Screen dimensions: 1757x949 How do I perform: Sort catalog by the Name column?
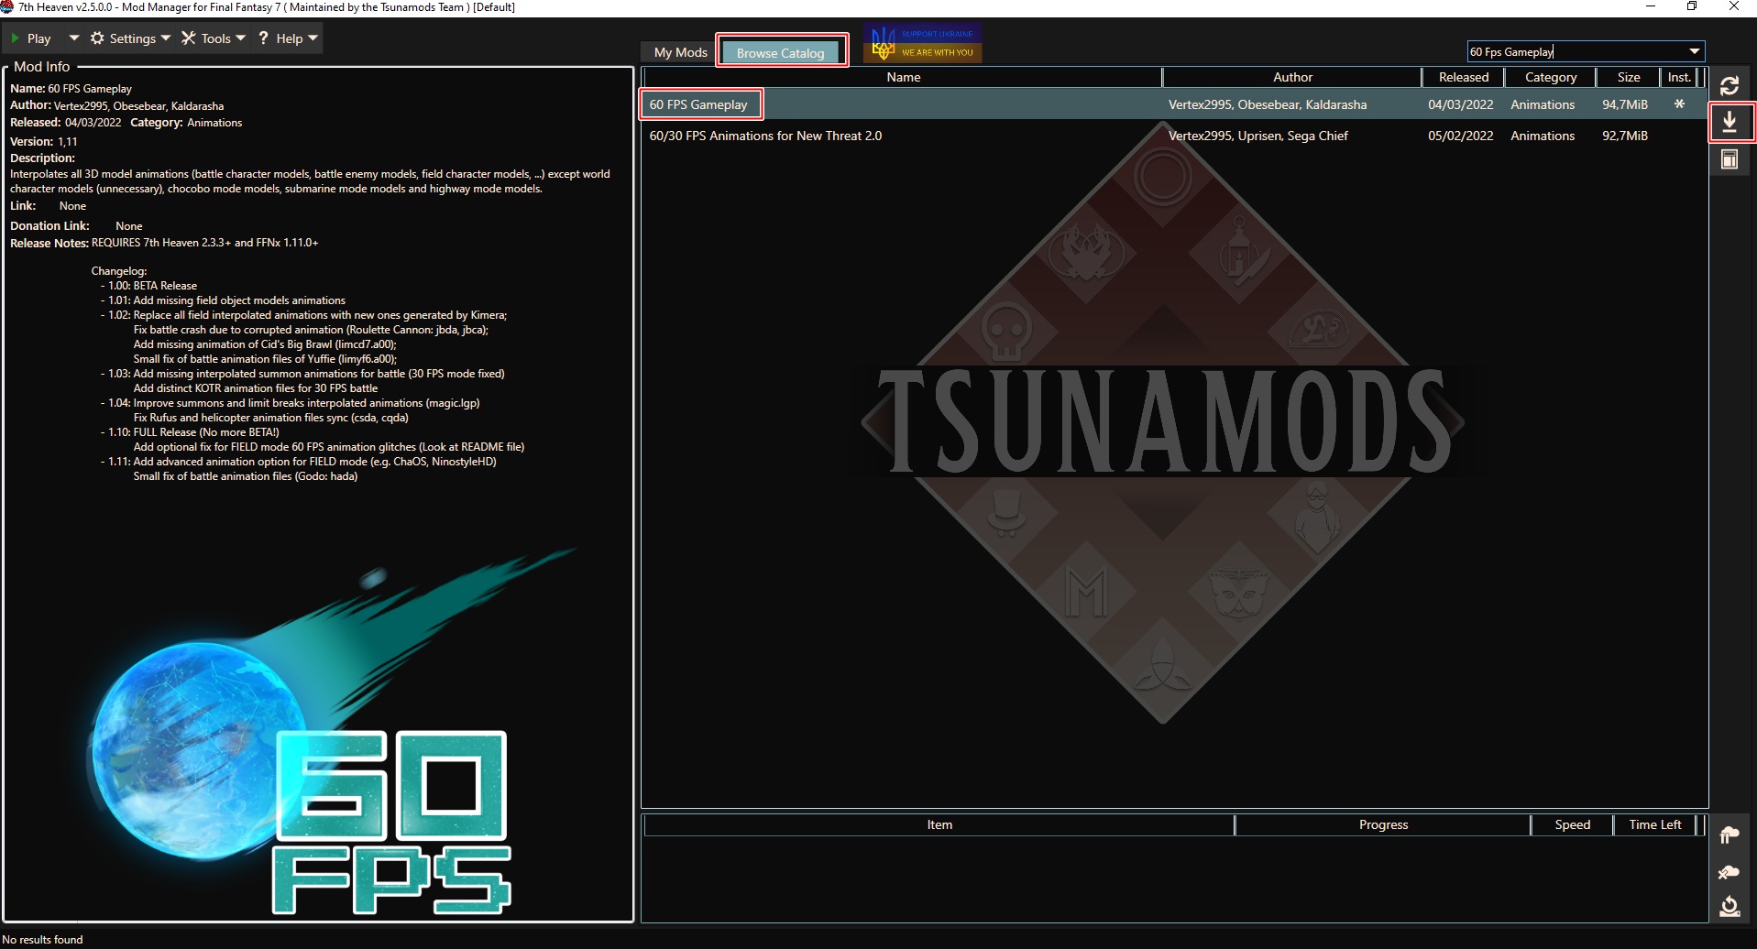pos(903,77)
